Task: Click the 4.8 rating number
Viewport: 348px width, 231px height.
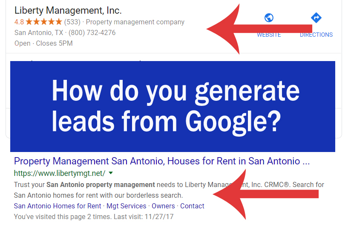Action: 19,22
